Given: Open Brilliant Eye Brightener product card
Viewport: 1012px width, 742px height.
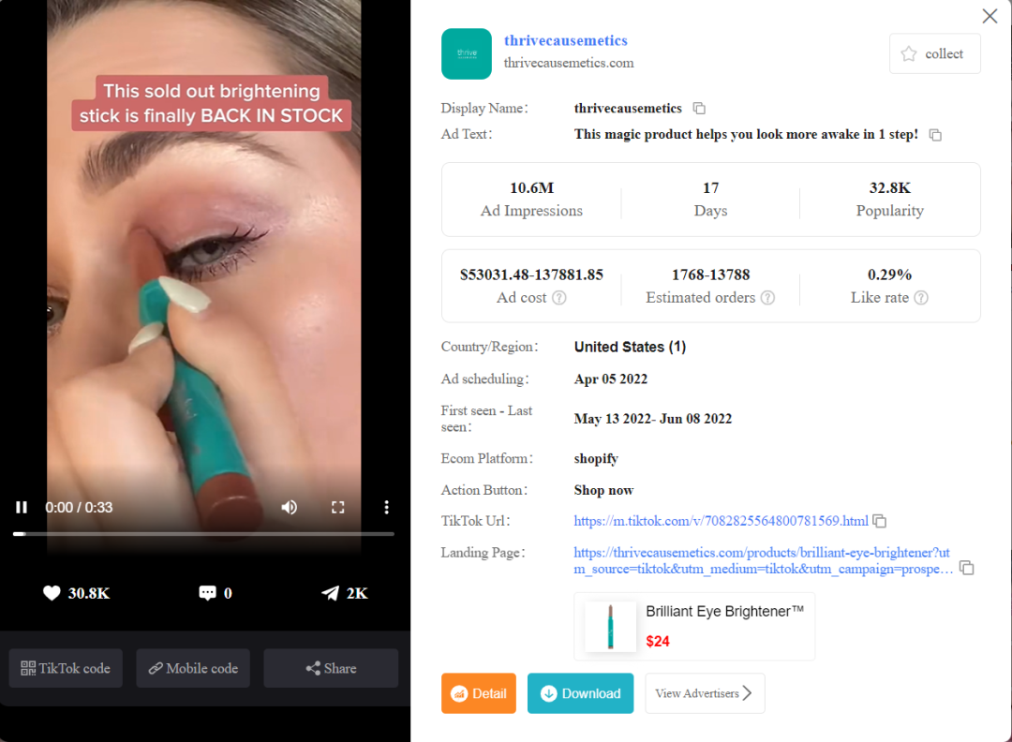Looking at the screenshot, I should (694, 626).
